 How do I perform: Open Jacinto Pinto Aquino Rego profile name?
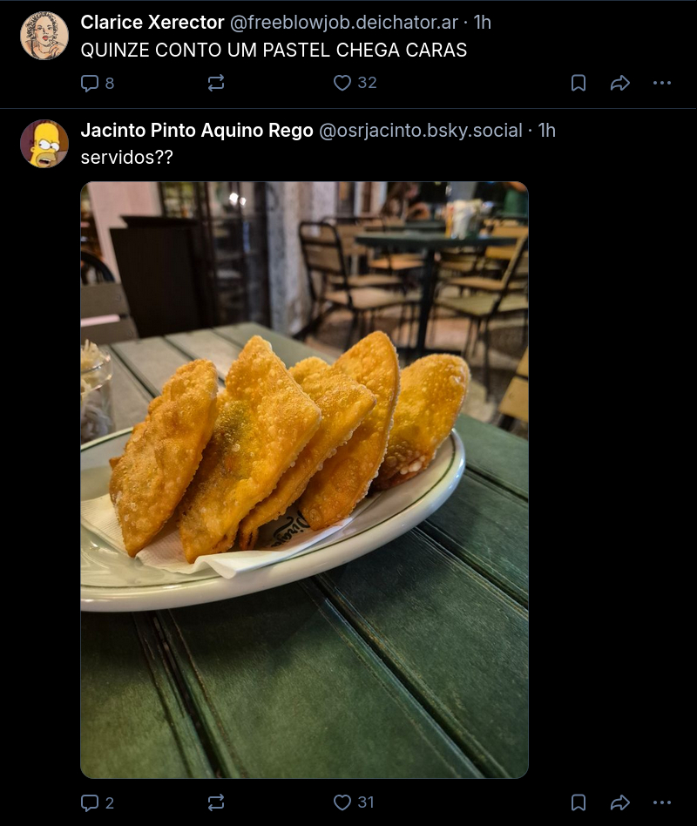(197, 131)
